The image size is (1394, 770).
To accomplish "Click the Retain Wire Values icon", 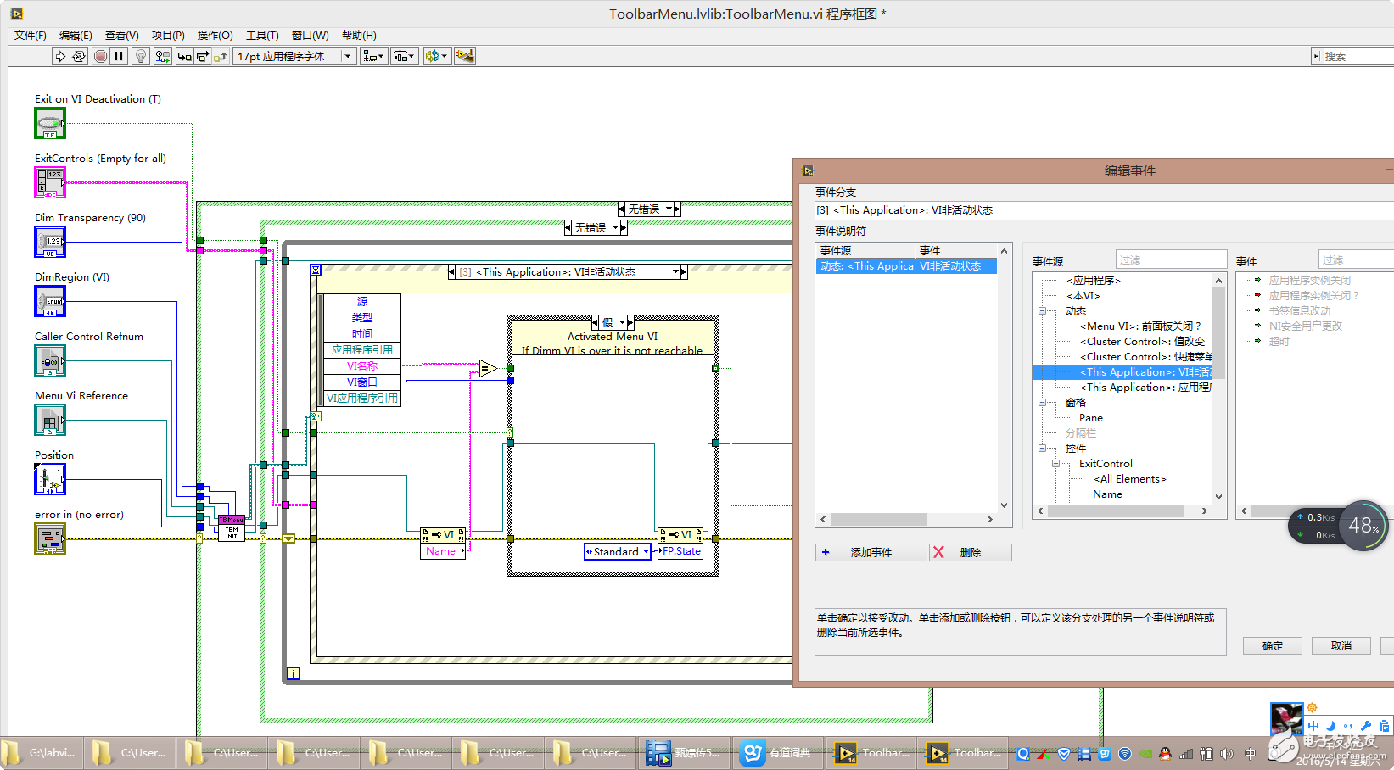I will click(162, 56).
